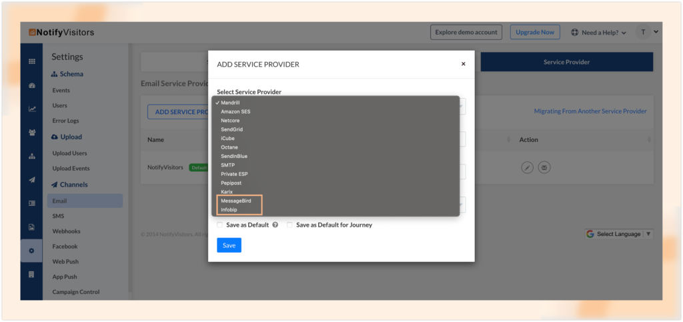Click the Schema section heading
The height and width of the screenshot is (322, 683).
click(67, 74)
